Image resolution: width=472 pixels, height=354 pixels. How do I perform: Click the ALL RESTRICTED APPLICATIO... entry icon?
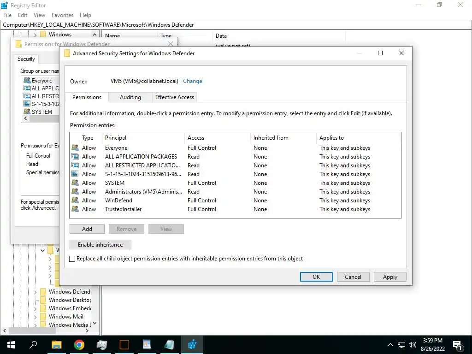[75, 165]
